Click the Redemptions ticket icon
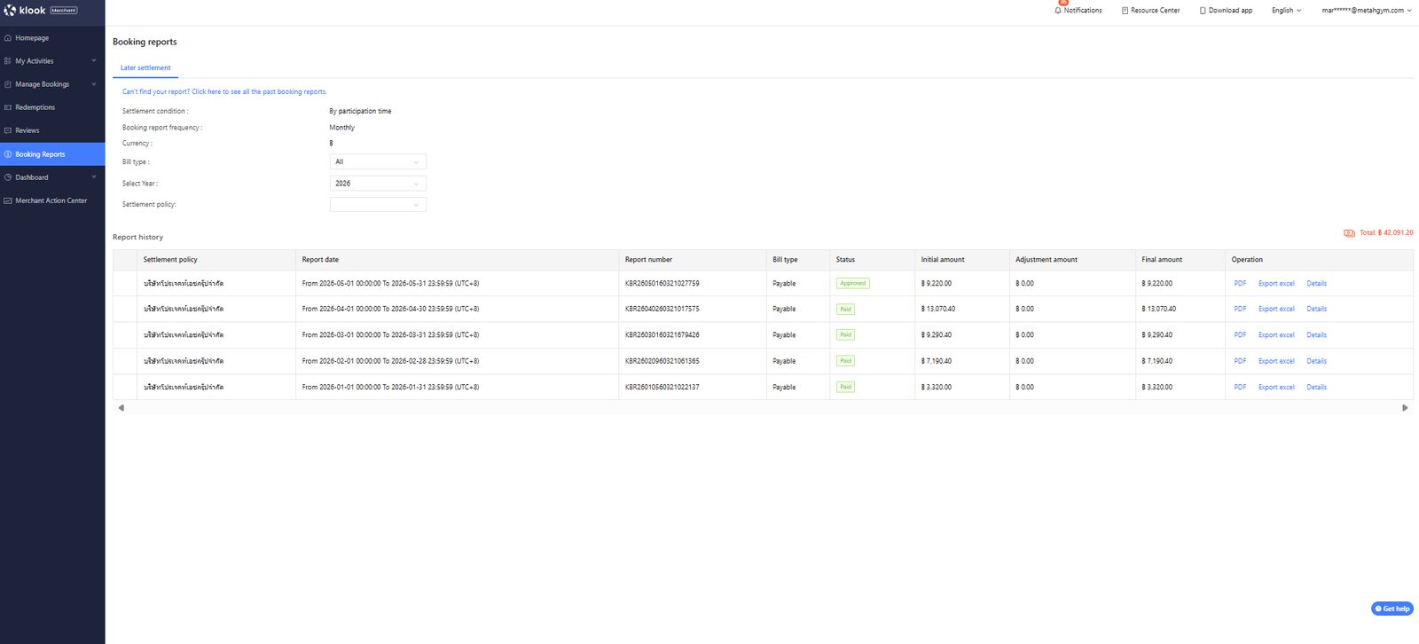This screenshot has height=644, width=1419. pyautogui.click(x=8, y=107)
